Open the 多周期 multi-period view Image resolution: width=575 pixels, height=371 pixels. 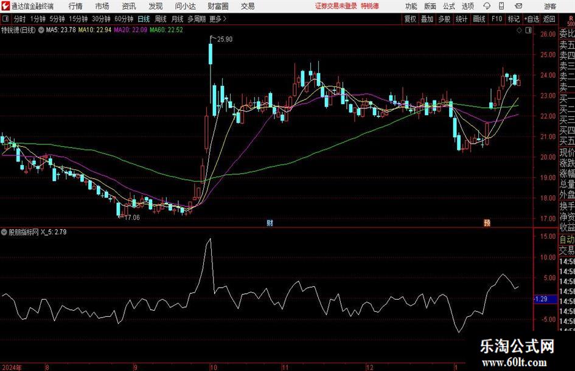click(197, 19)
